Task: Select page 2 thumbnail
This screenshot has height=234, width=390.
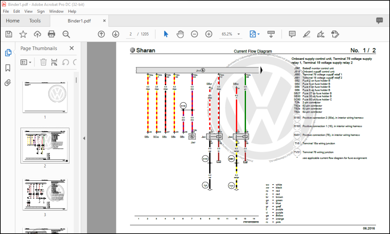Action: click(x=45, y=146)
